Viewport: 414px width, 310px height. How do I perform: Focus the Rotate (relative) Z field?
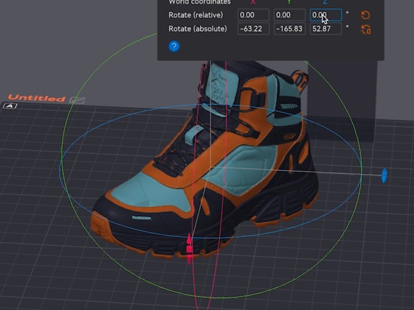click(x=325, y=15)
